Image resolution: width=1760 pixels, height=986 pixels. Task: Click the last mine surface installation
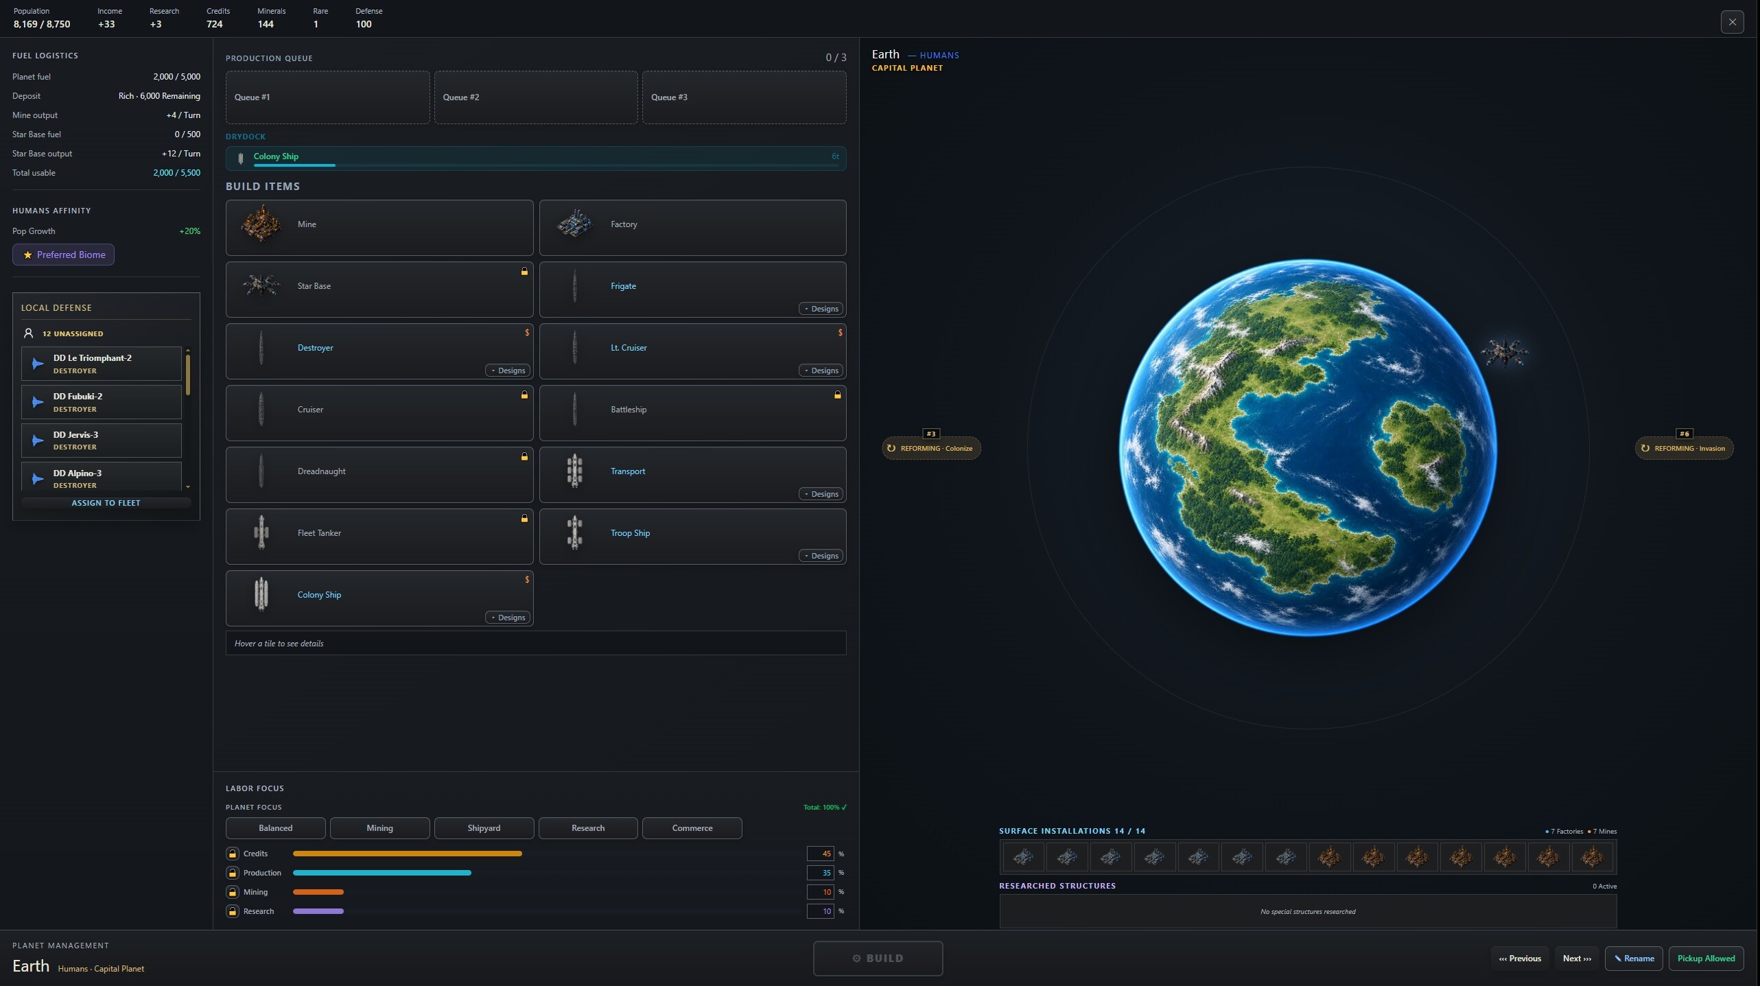[1592, 857]
